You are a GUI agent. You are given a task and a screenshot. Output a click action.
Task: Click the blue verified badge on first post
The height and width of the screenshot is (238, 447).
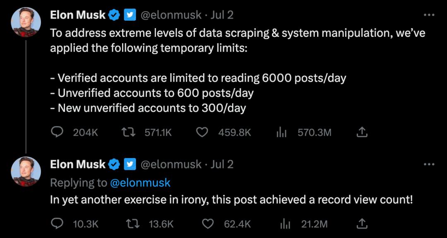[x=115, y=15]
